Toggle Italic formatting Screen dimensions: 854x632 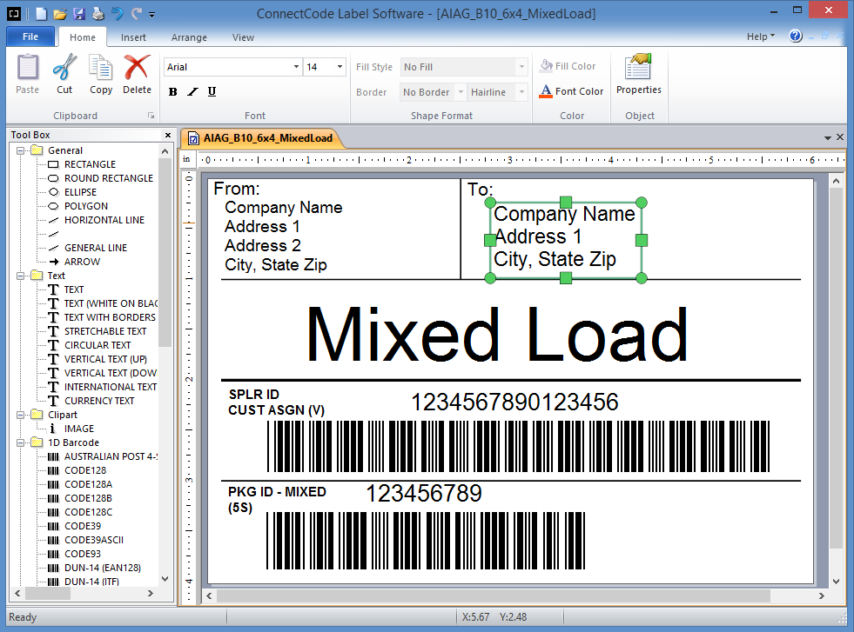point(192,91)
